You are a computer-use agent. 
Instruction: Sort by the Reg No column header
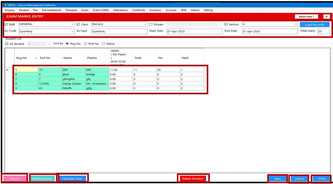[x=26, y=58]
